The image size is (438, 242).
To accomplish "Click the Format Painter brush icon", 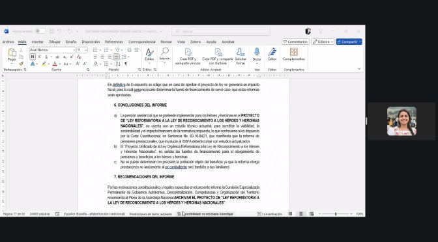I will click(22, 64).
